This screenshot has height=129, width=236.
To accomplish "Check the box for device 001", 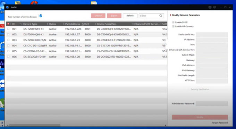I will 8,29.
